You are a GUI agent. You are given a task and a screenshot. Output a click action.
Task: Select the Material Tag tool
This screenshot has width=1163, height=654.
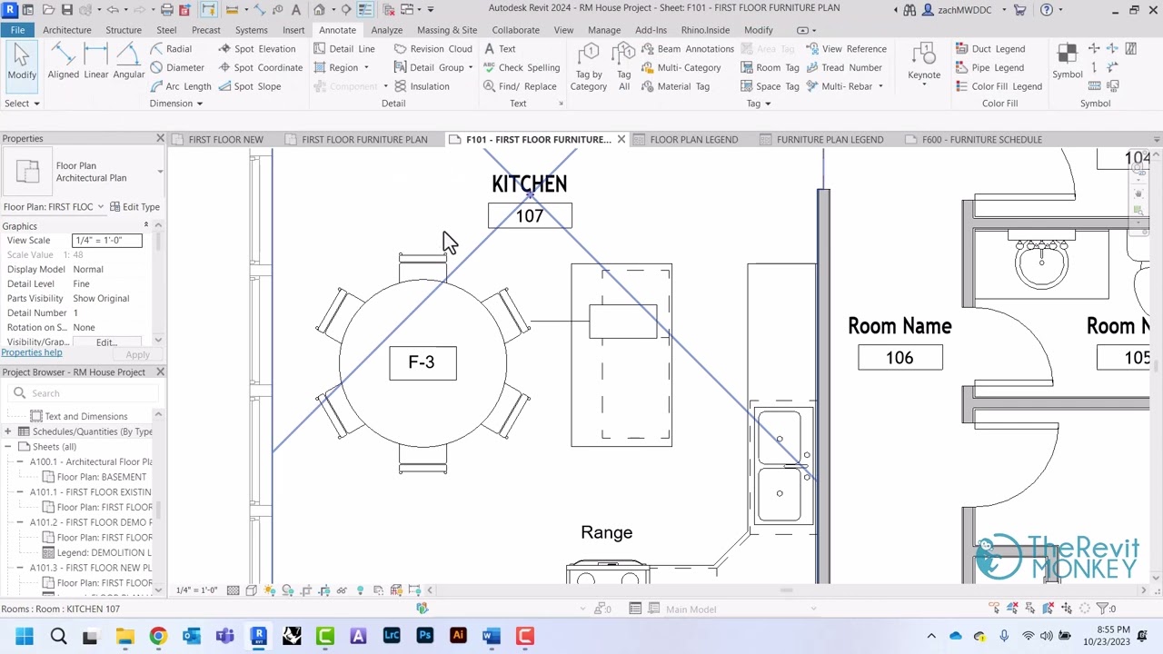[x=674, y=86]
